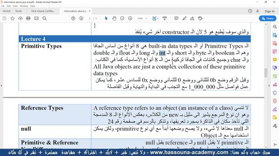Screen dimensions: 279x156
Task: Click the current page number field
Action: (x=90, y=18)
